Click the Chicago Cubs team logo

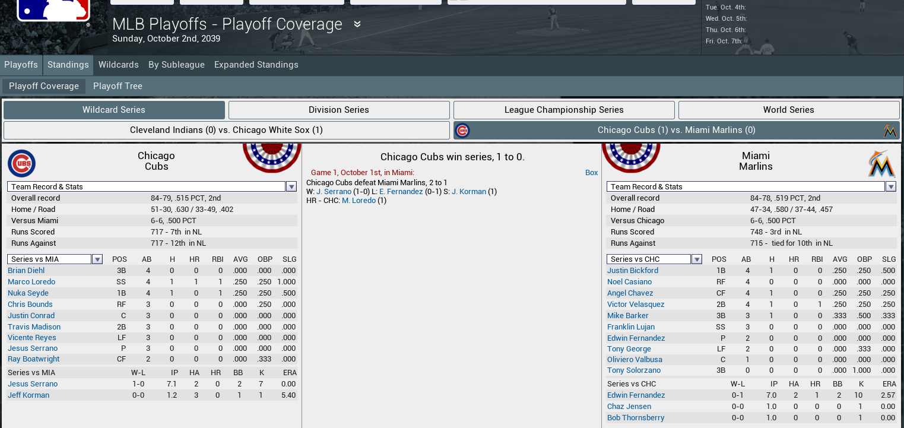[x=21, y=164]
